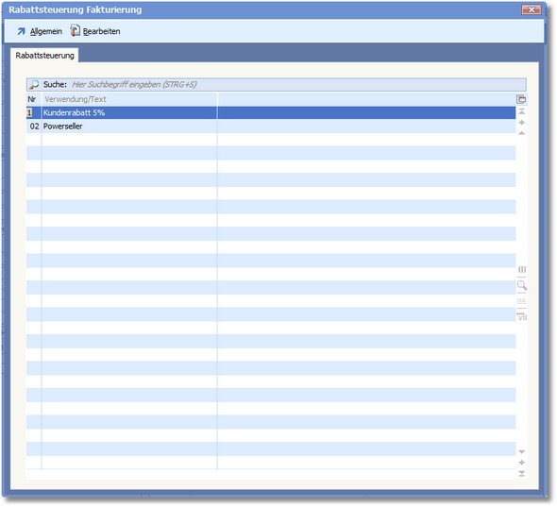Screen dimensions: 557x507
Task: Click into the Suche search field
Action: (x=298, y=85)
